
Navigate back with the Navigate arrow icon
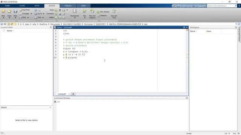click(36, 10)
